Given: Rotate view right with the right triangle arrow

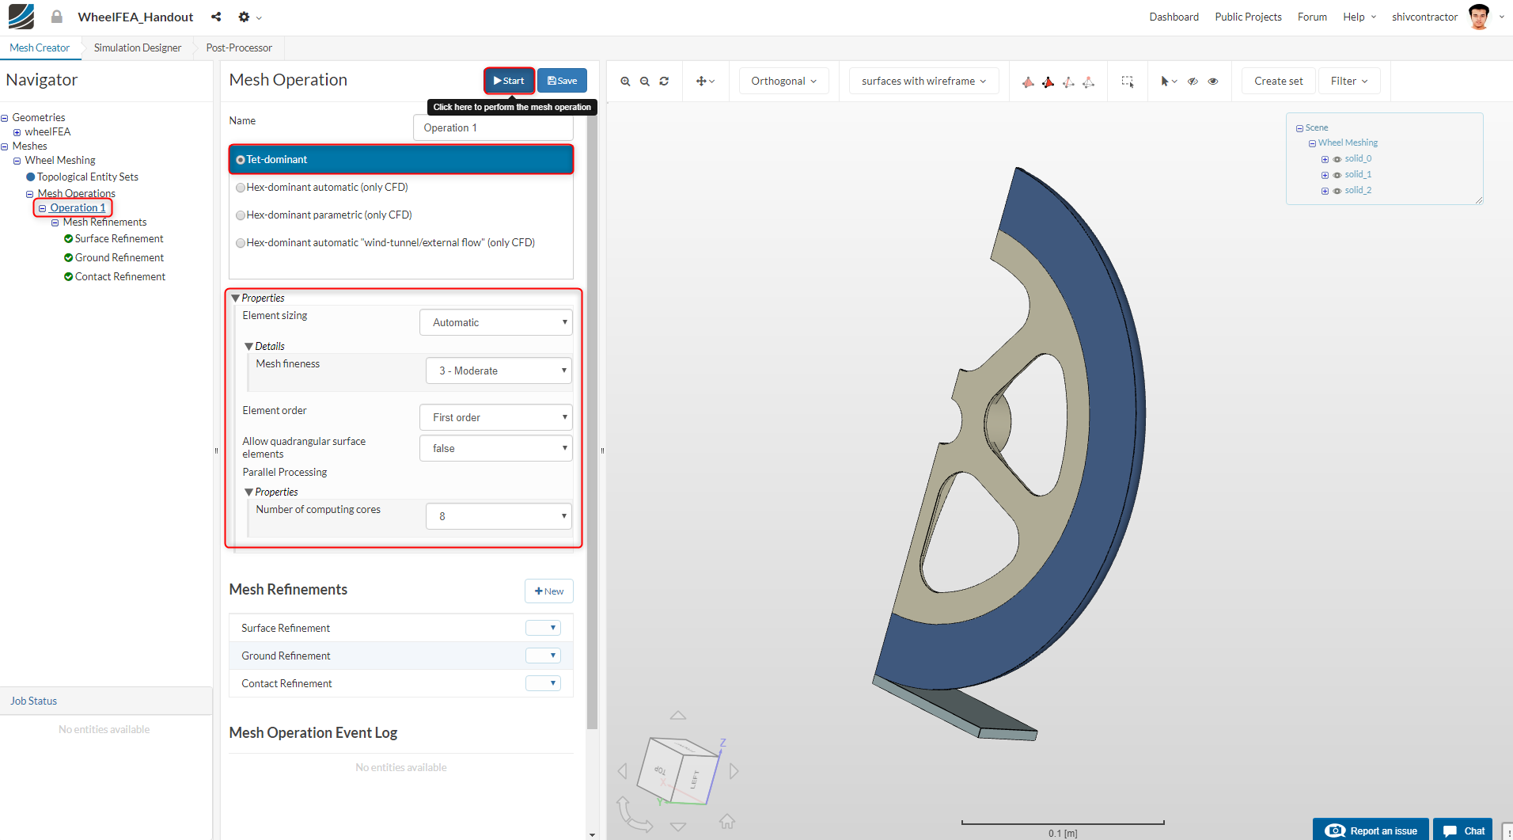Looking at the screenshot, I should (734, 770).
